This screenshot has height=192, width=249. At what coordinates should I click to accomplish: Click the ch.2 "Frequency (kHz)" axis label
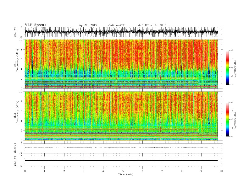18,112
